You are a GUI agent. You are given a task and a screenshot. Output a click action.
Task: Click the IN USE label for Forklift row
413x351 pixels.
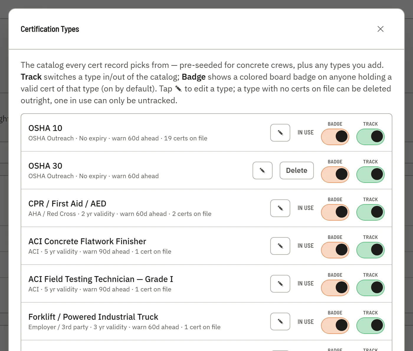click(x=306, y=322)
